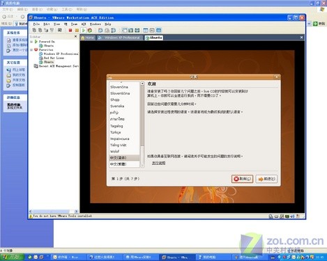The image size is (327, 261).
Task: Collapse the Favorites tree node
Action: [x=31, y=49]
